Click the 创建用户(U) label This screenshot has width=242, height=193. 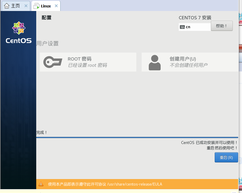click(x=183, y=59)
